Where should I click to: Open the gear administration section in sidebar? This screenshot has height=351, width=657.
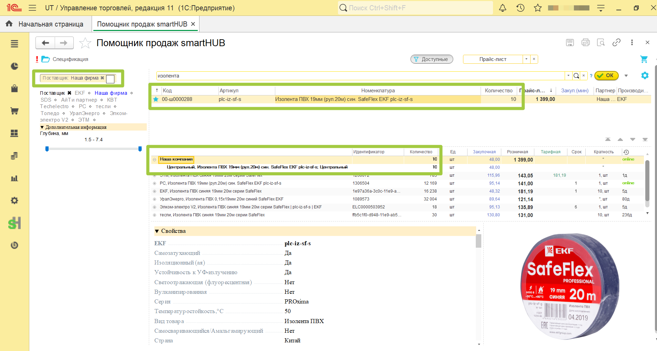(x=14, y=200)
